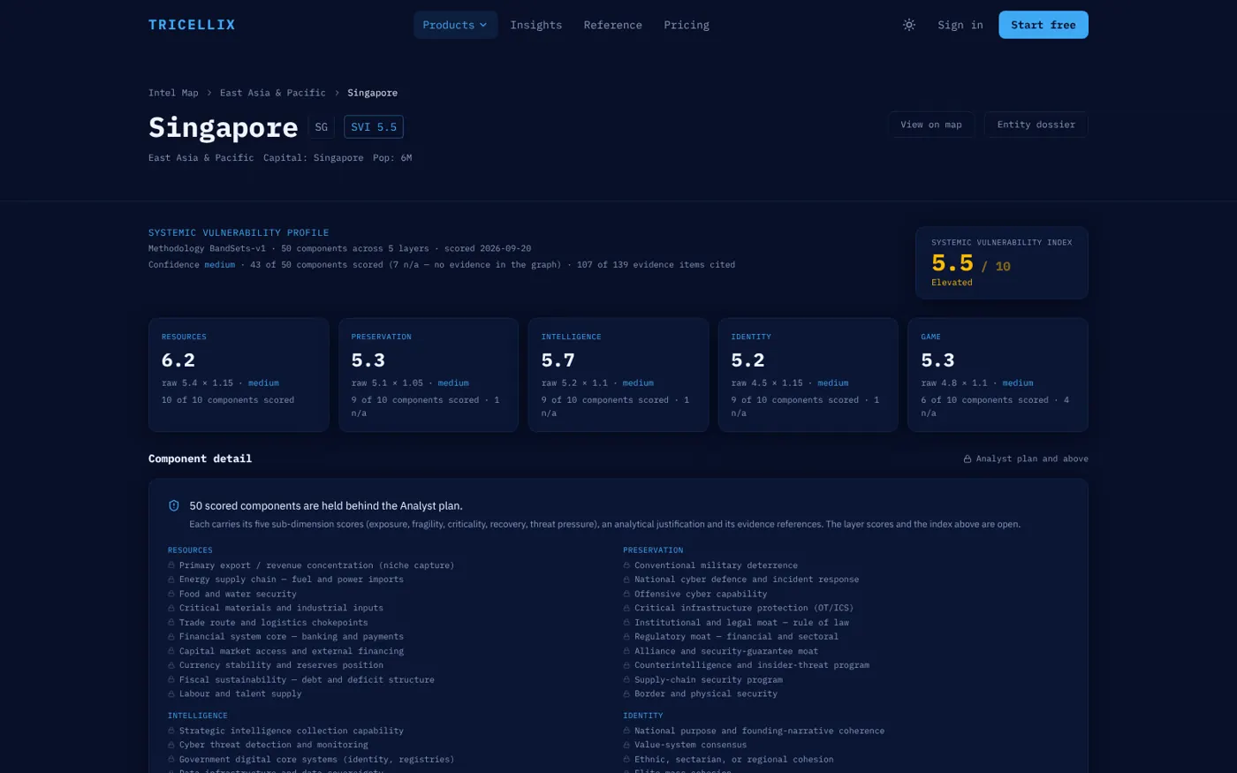Viewport: 1237px width, 773px height.
Task: Click the TRICELLIX logo
Action: pos(192,25)
